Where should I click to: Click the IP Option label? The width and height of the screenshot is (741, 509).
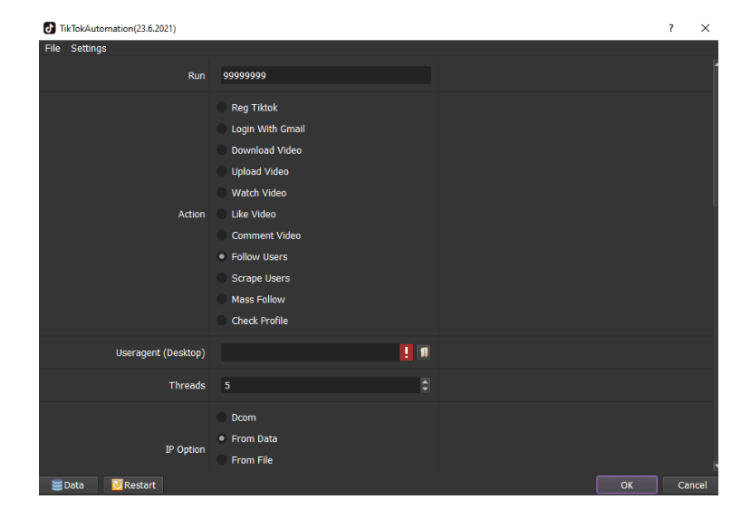click(185, 449)
